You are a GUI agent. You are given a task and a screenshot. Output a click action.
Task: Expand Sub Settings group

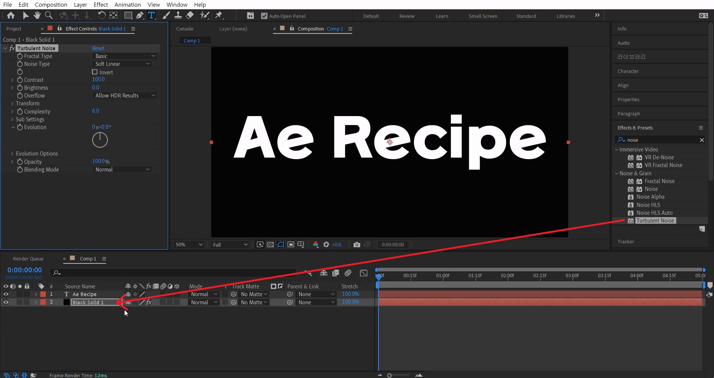click(12, 119)
